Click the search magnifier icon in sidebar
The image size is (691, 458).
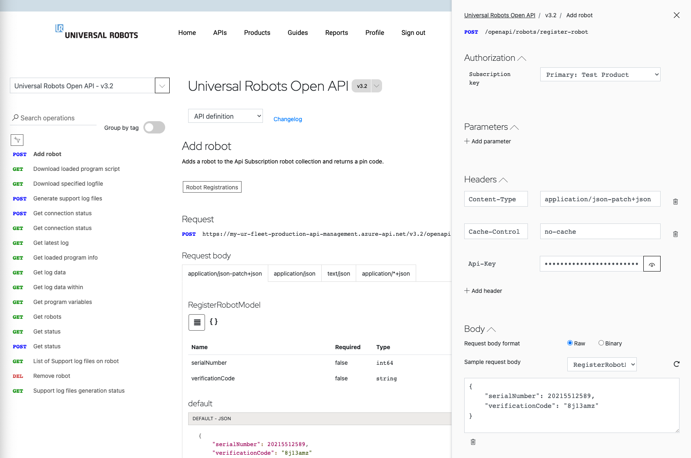pyautogui.click(x=15, y=117)
